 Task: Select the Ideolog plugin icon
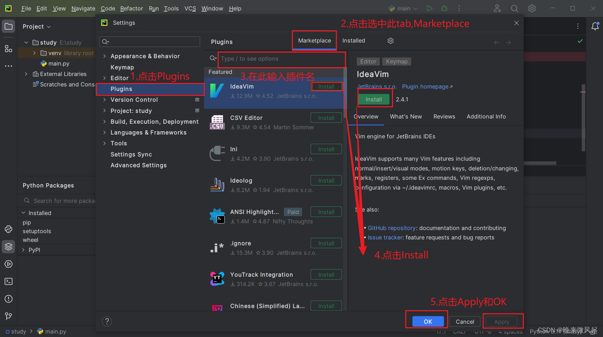click(217, 185)
